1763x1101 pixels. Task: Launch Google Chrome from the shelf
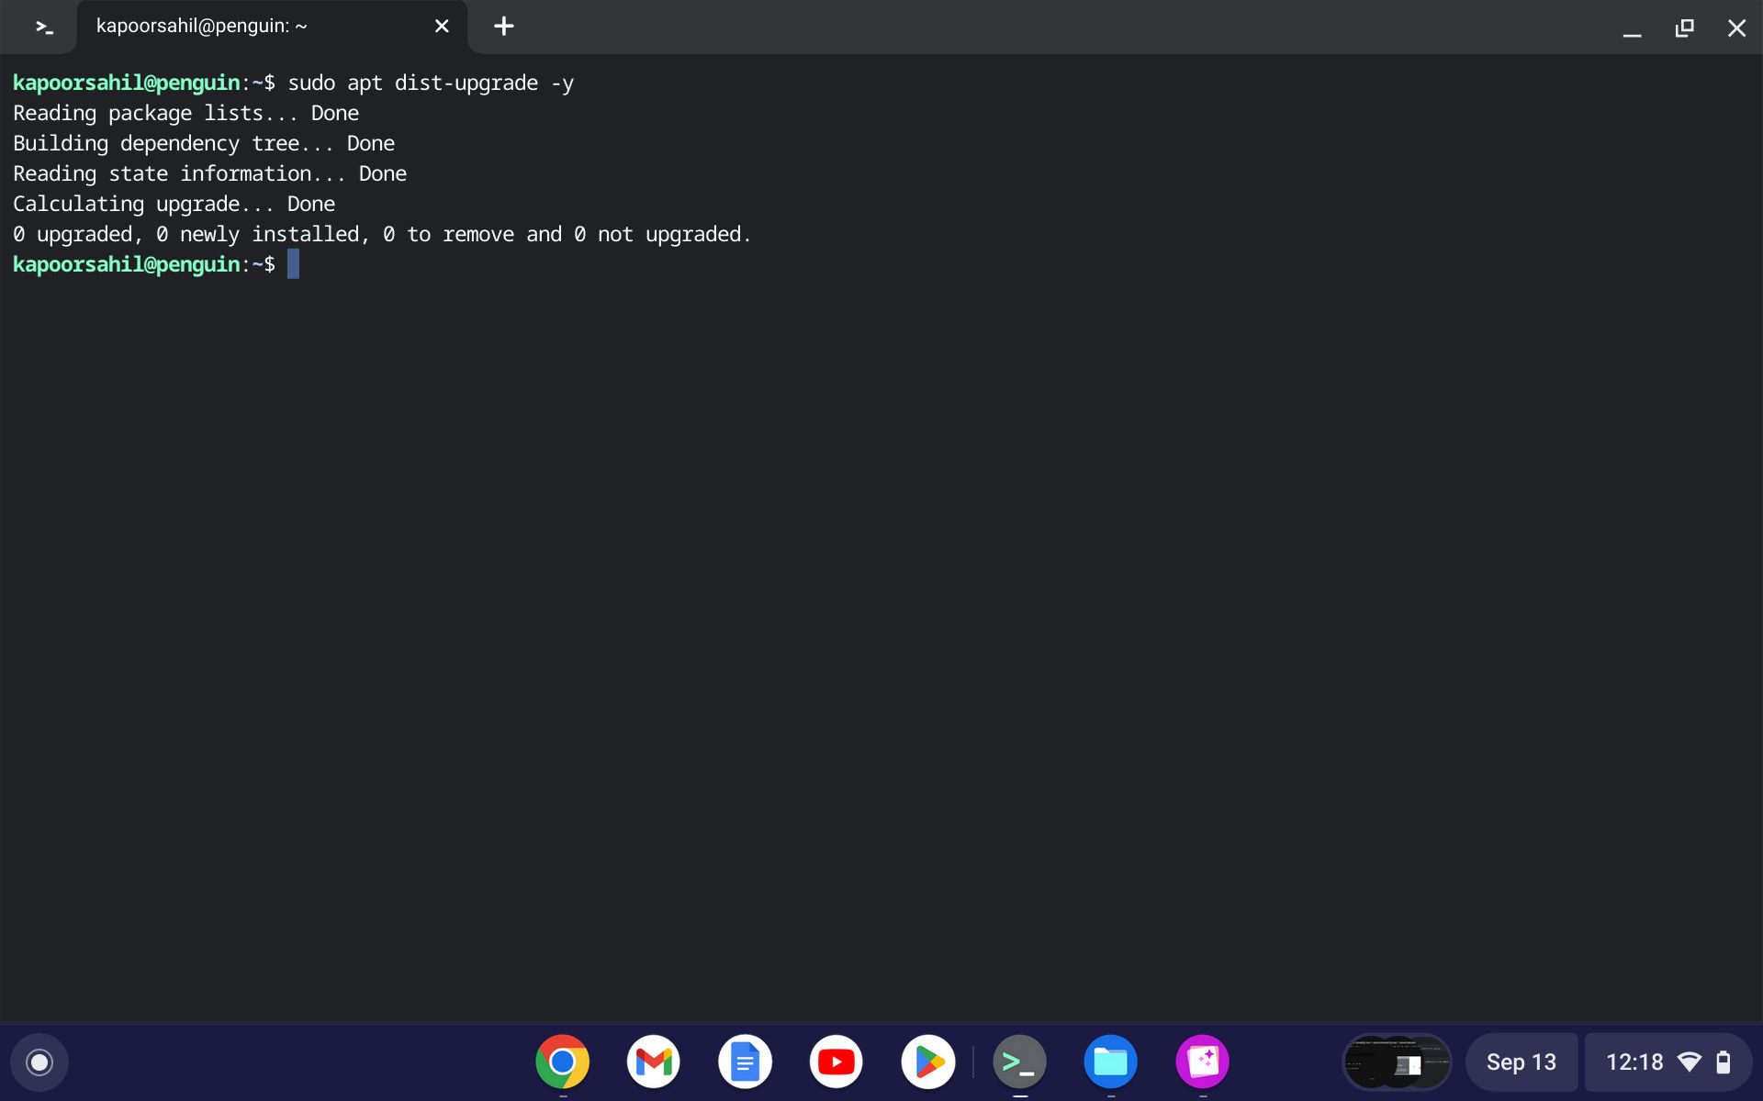pyautogui.click(x=562, y=1062)
